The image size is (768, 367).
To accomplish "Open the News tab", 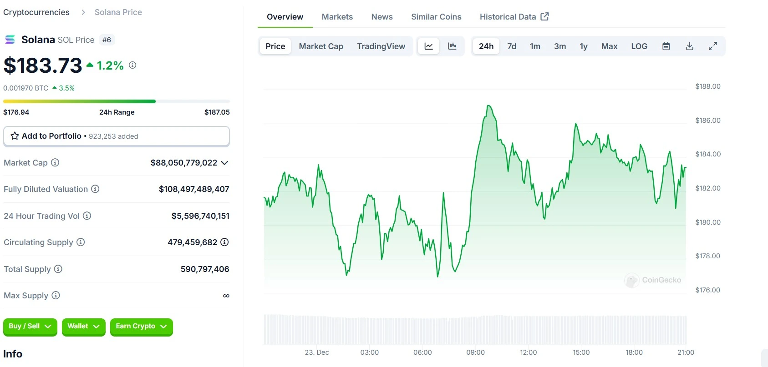I will (382, 17).
